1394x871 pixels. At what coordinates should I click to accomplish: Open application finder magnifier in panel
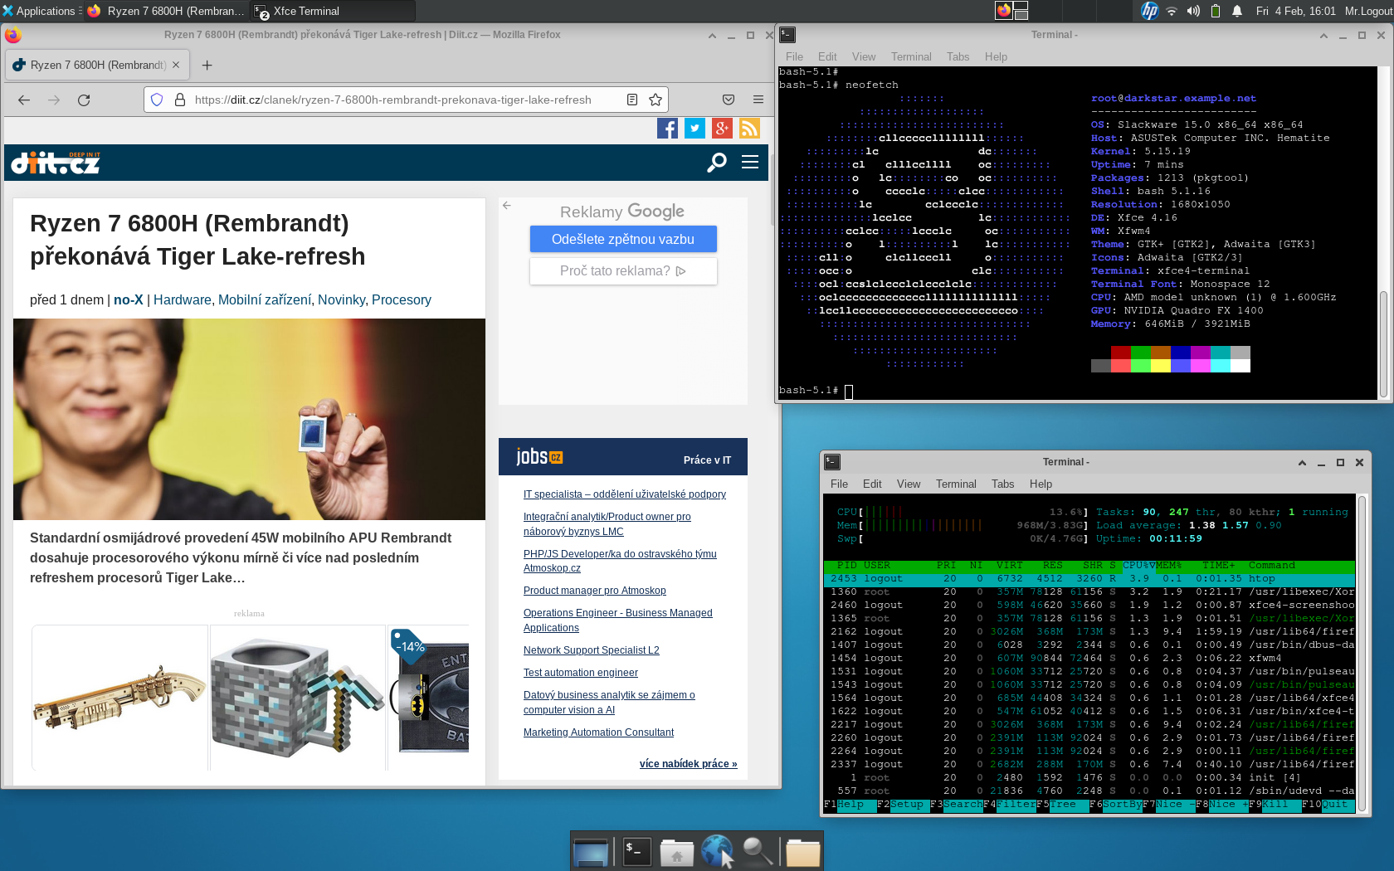point(758,852)
